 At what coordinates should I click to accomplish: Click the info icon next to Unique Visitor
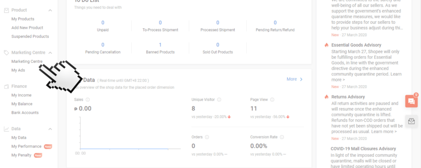219,100
